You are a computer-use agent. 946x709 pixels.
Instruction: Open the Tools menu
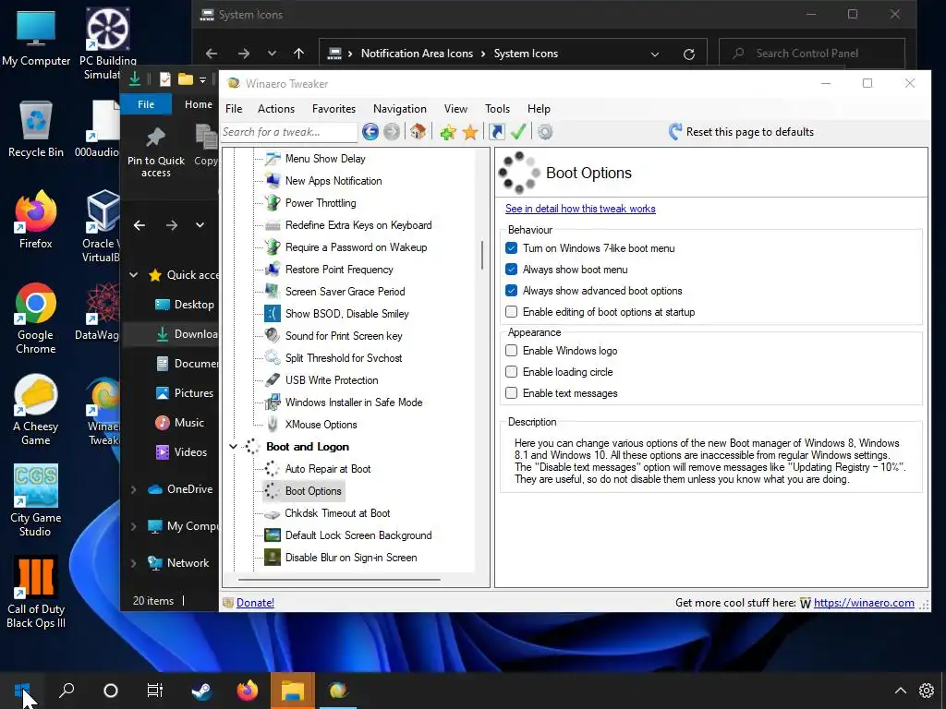click(x=497, y=109)
